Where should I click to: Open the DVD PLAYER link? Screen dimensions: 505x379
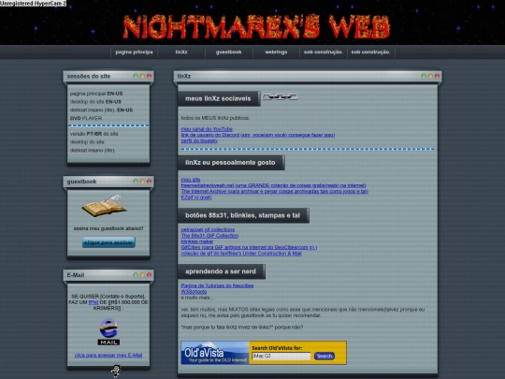[86, 118]
